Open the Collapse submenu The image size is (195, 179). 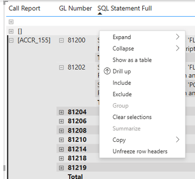(142, 48)
